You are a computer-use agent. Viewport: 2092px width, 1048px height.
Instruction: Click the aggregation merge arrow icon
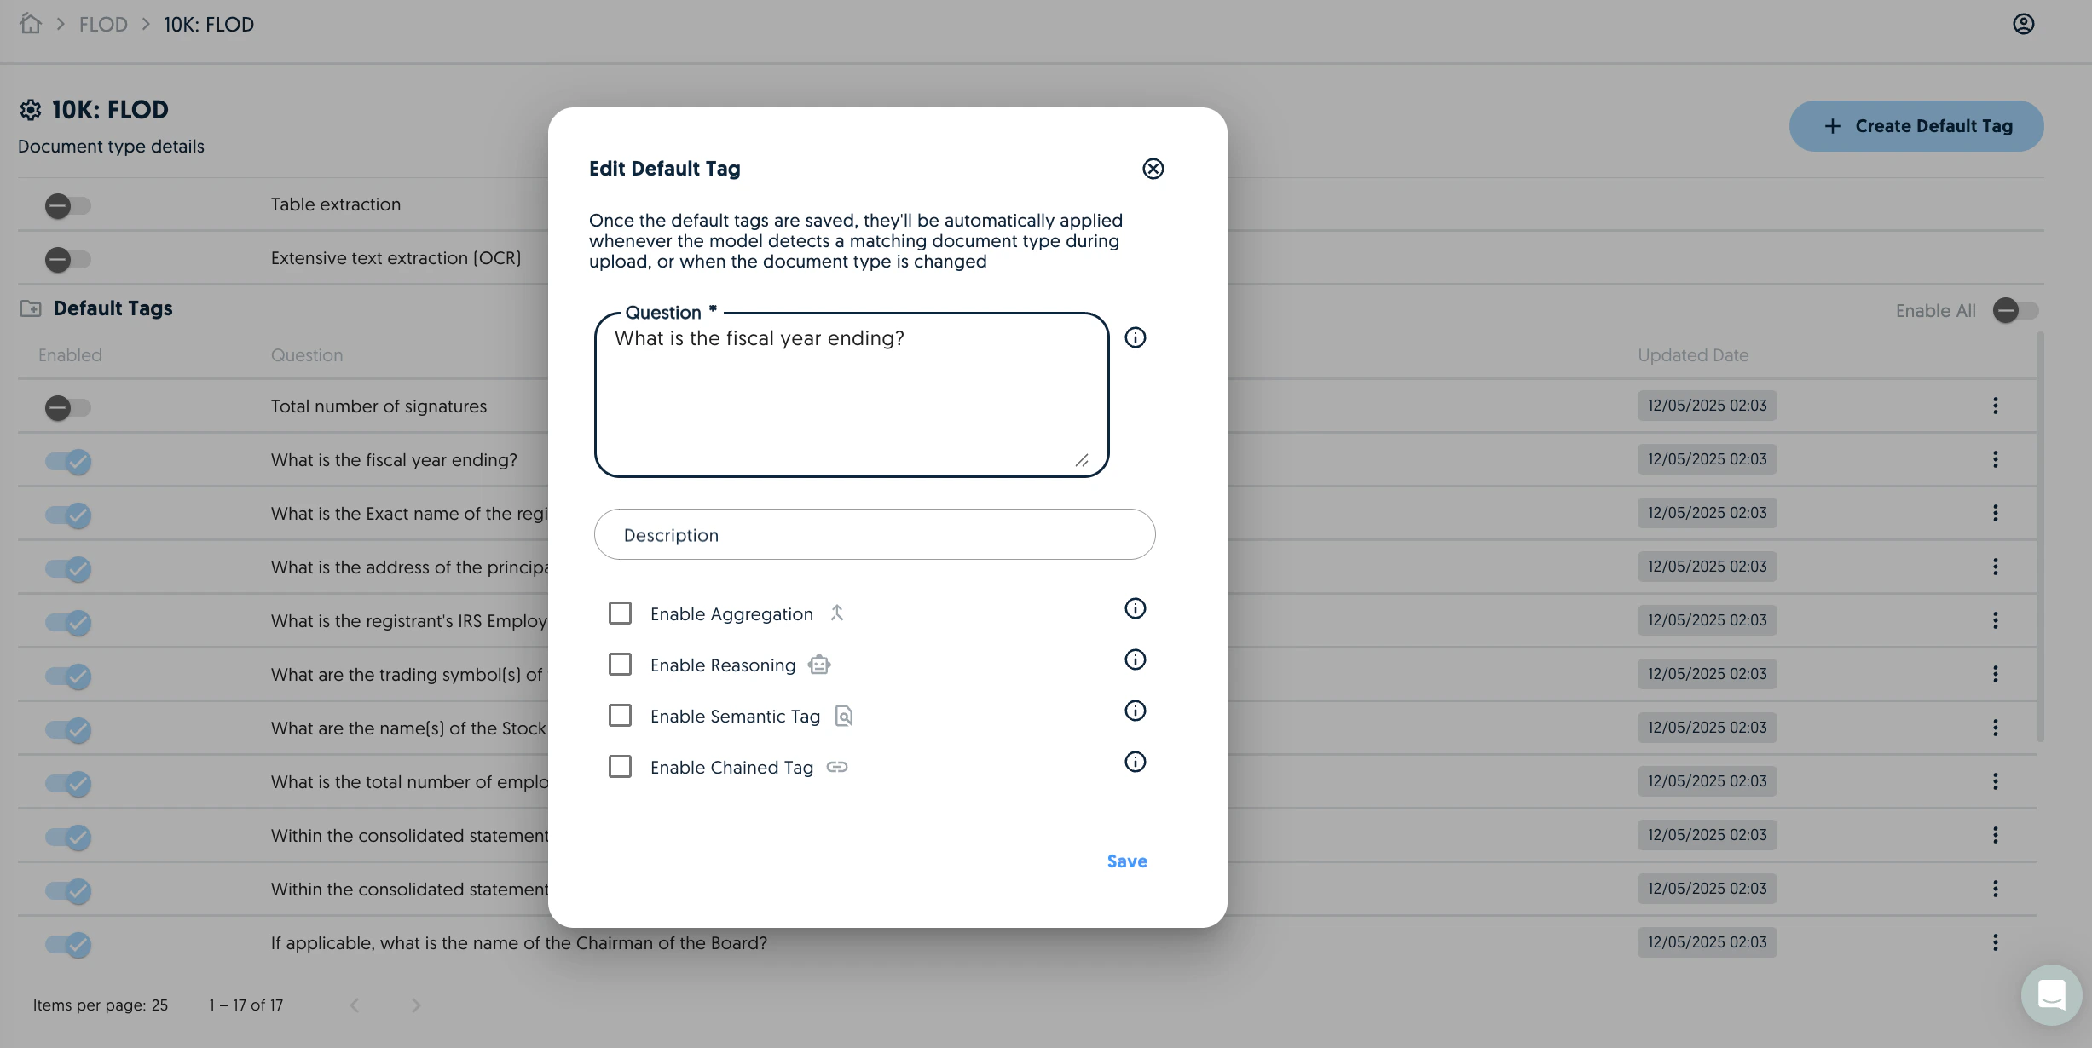tap(837, 613)
